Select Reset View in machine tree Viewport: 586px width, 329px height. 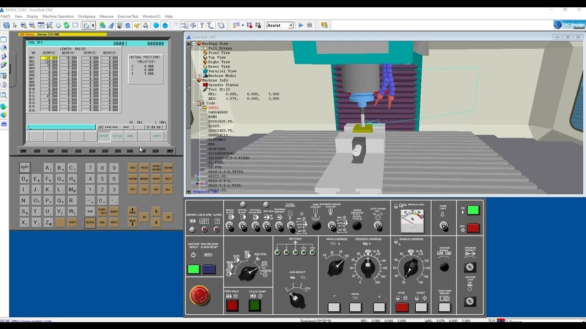click(x=219, y=67)
